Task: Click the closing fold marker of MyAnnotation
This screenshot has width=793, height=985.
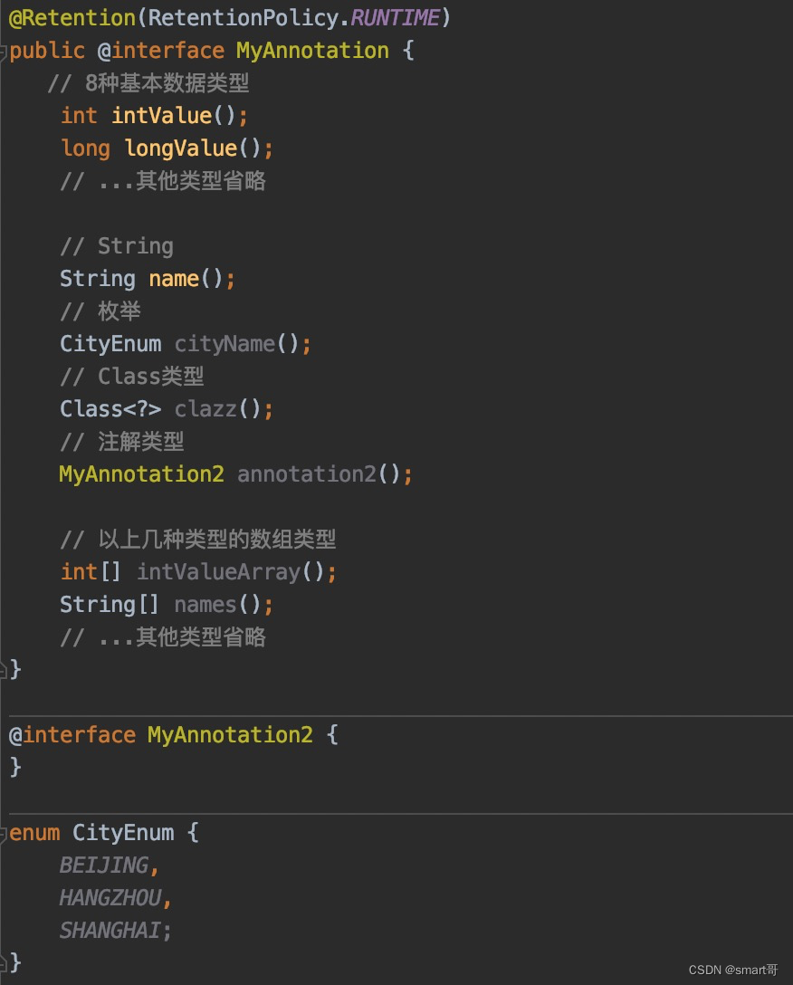Action: pyautogui.click(x=3, y=670)
